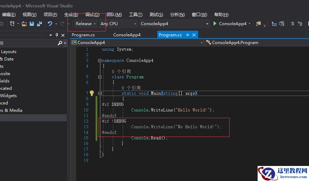The image size is (309, 181).
Task: Collapse the class Program code block
Action: pos(100,77)
